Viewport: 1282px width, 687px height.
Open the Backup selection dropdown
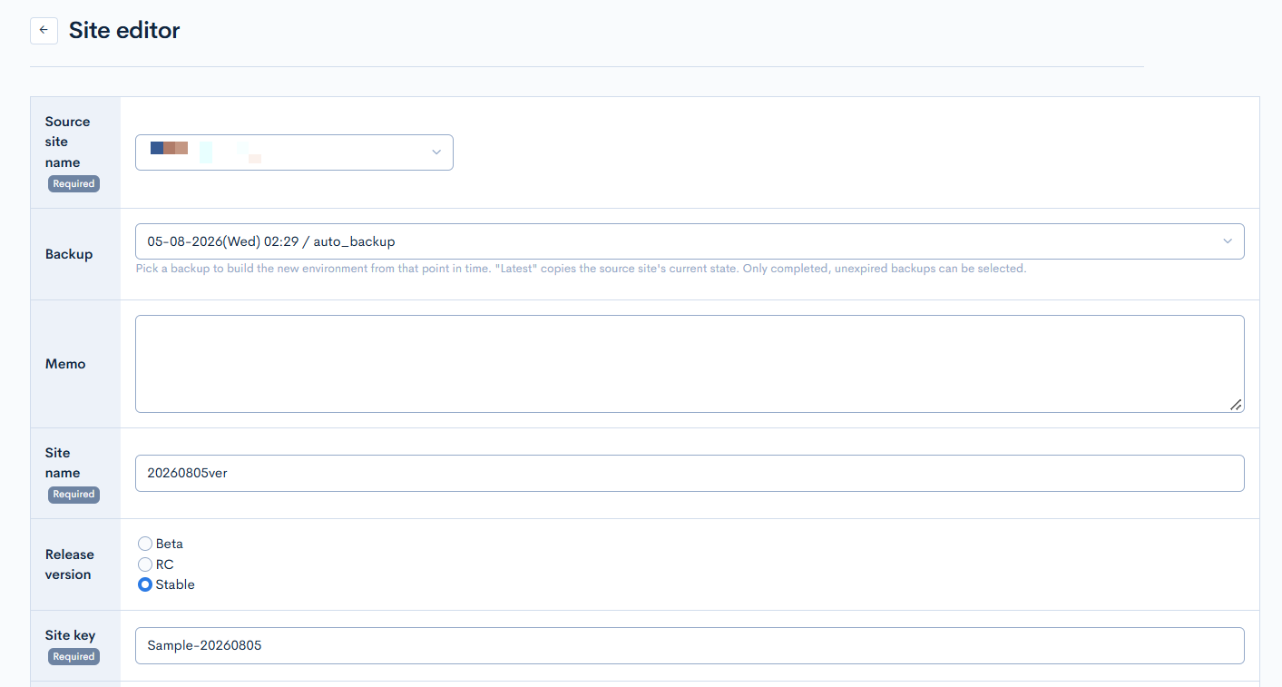[x=690, y=241]
